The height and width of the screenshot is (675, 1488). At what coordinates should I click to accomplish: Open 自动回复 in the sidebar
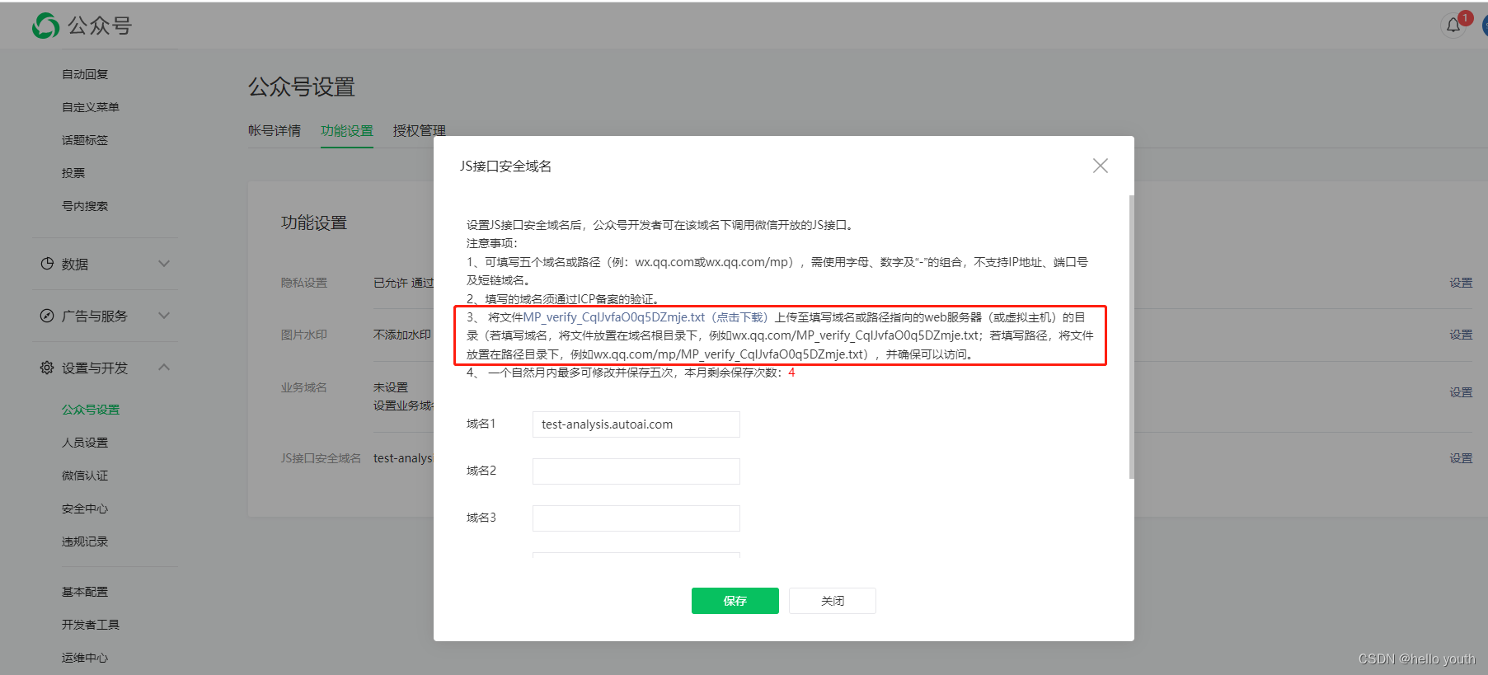(85, 74)
